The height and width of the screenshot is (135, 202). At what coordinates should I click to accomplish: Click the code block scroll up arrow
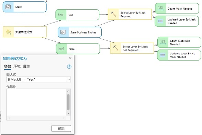click(x=68, y=91)
